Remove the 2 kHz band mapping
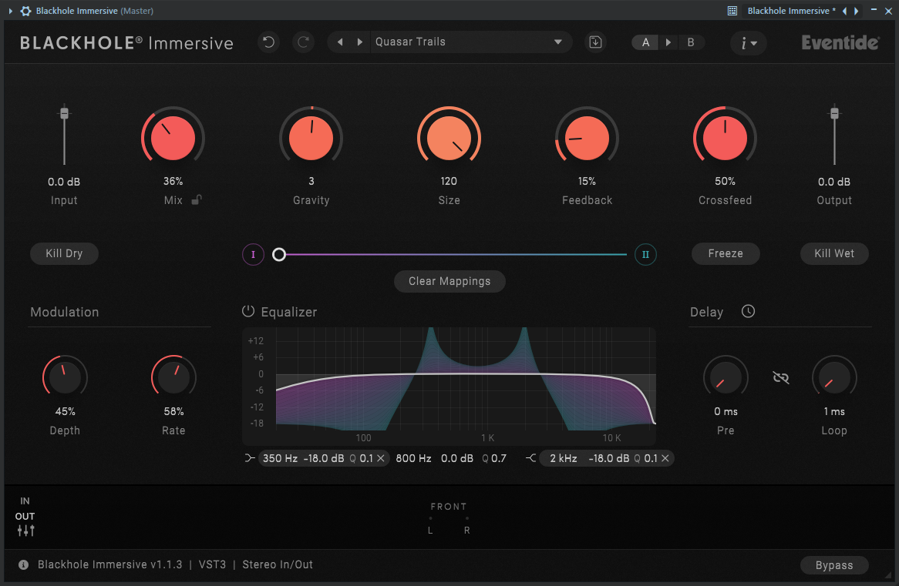 pos(665,458)
